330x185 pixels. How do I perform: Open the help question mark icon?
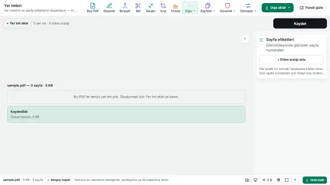coord(295,180)
